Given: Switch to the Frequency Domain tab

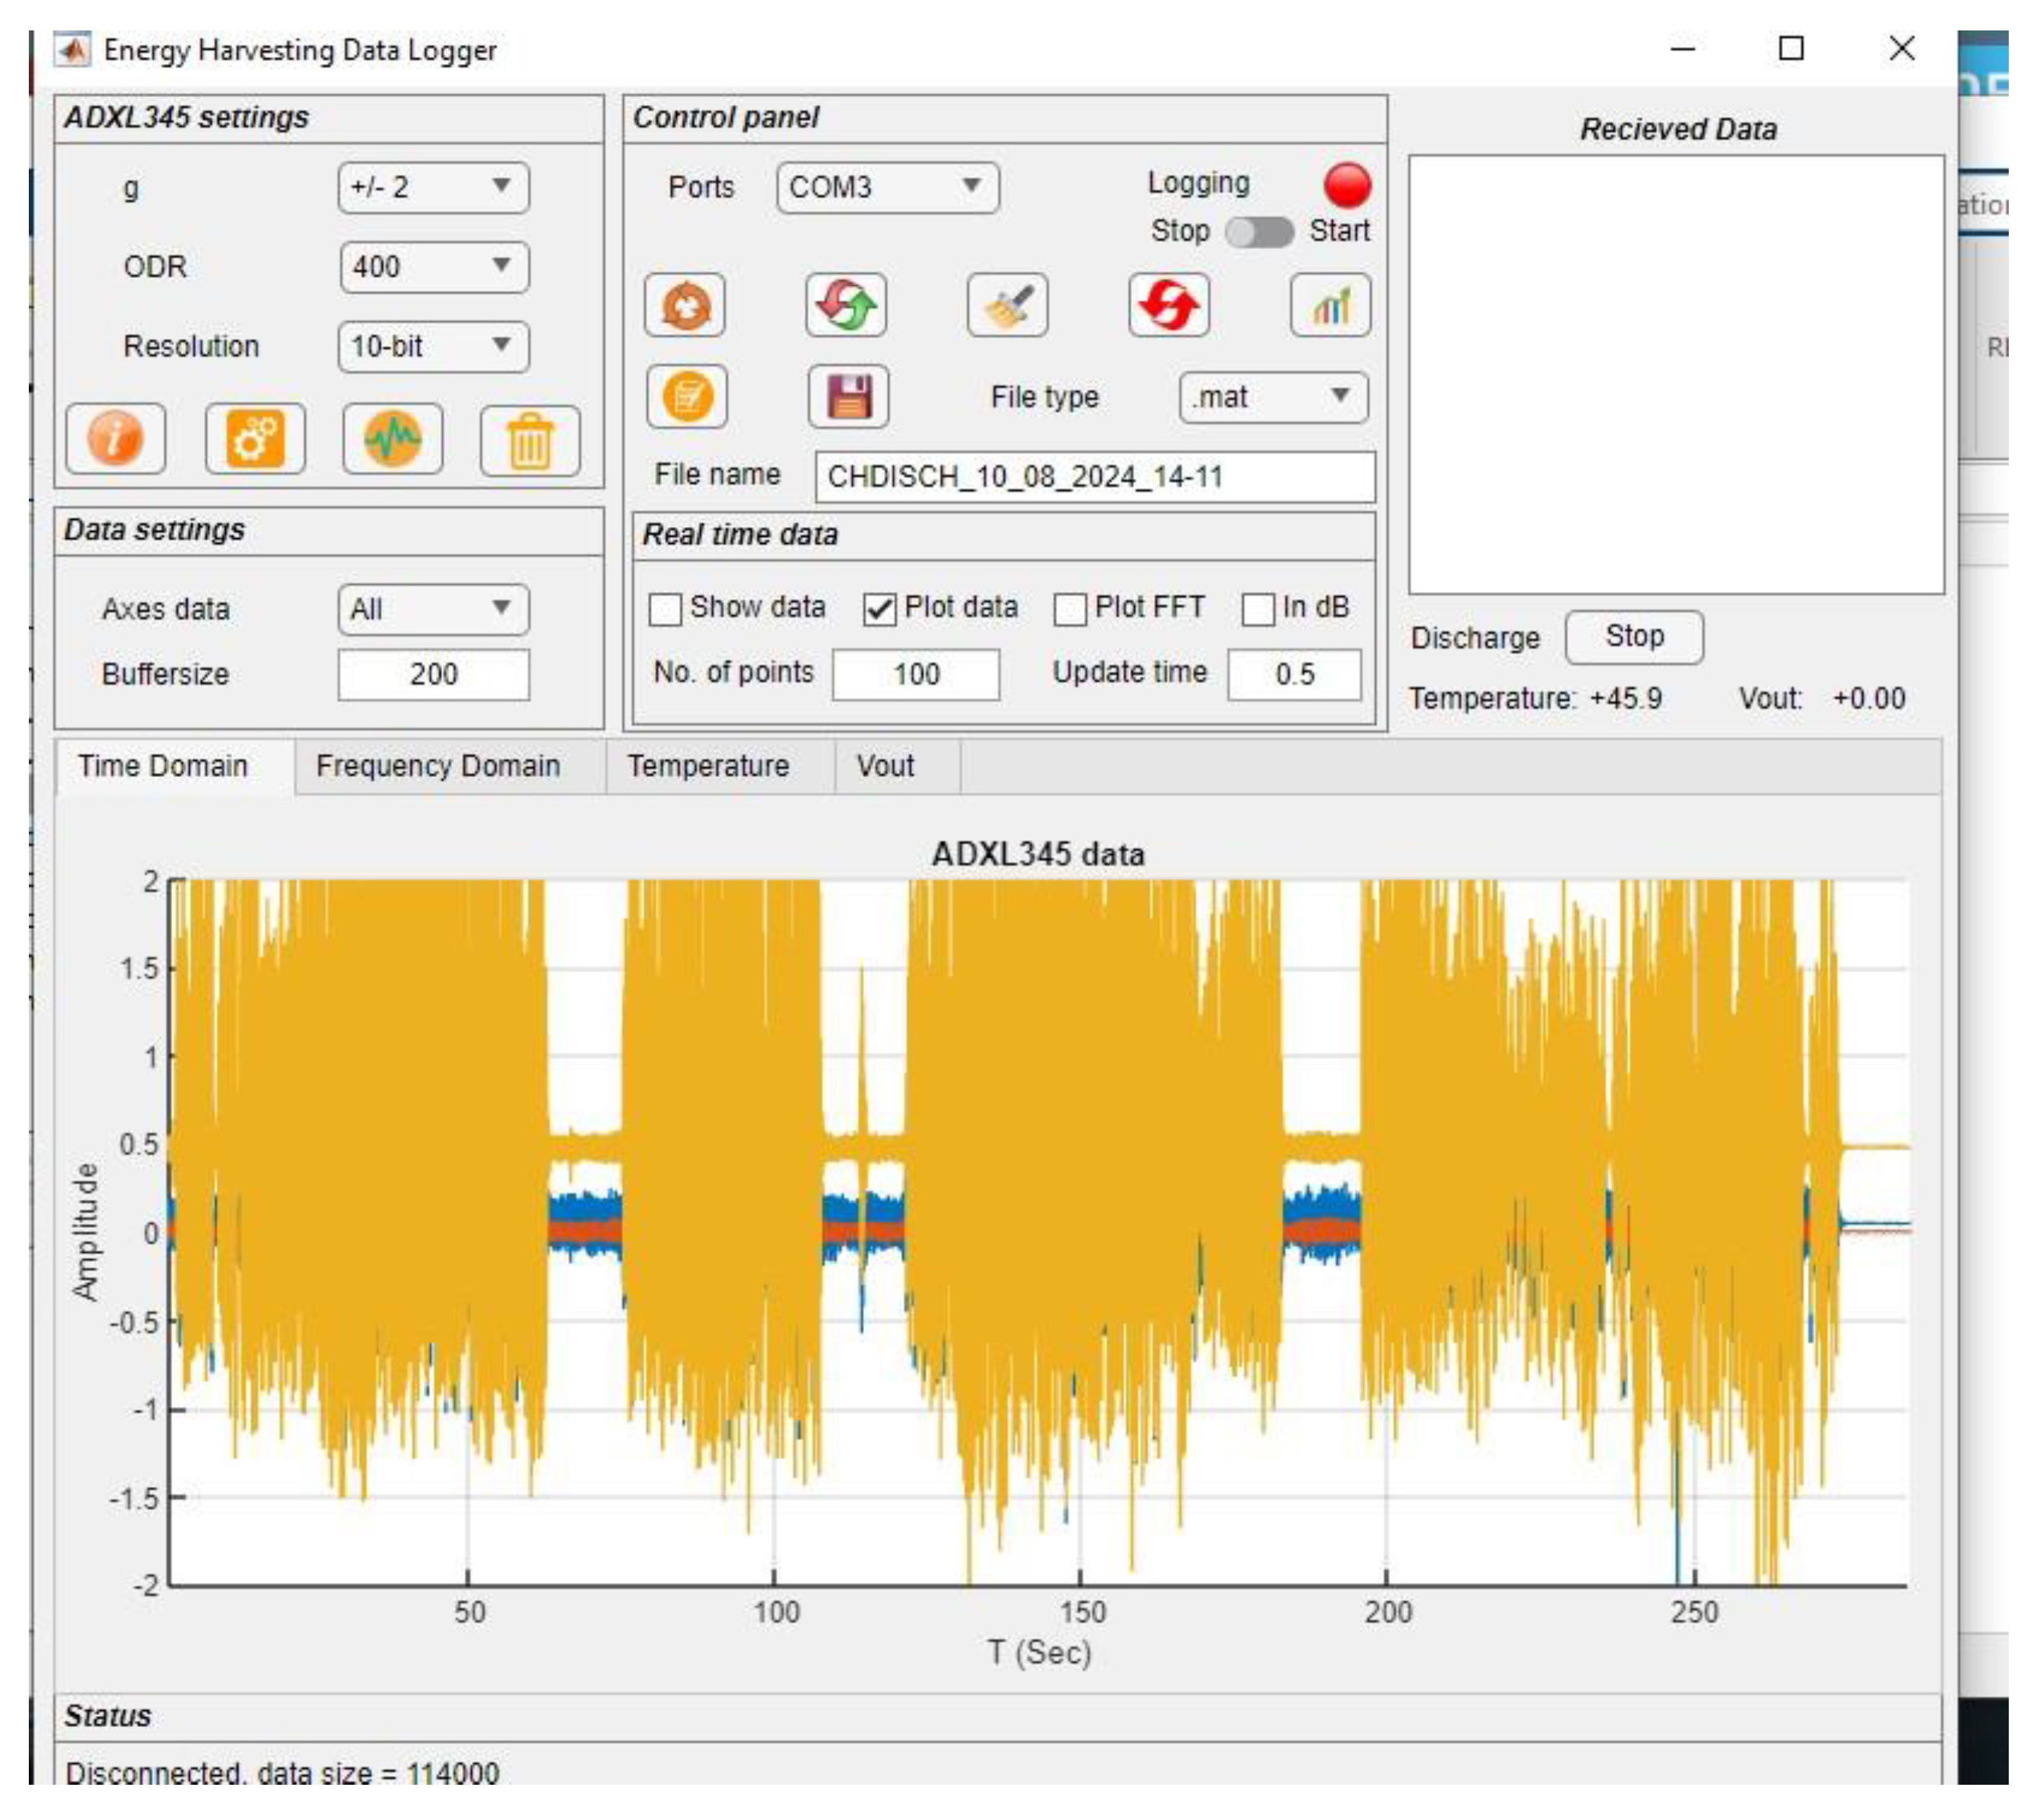Looking at the screenshot, I should 437,766.
